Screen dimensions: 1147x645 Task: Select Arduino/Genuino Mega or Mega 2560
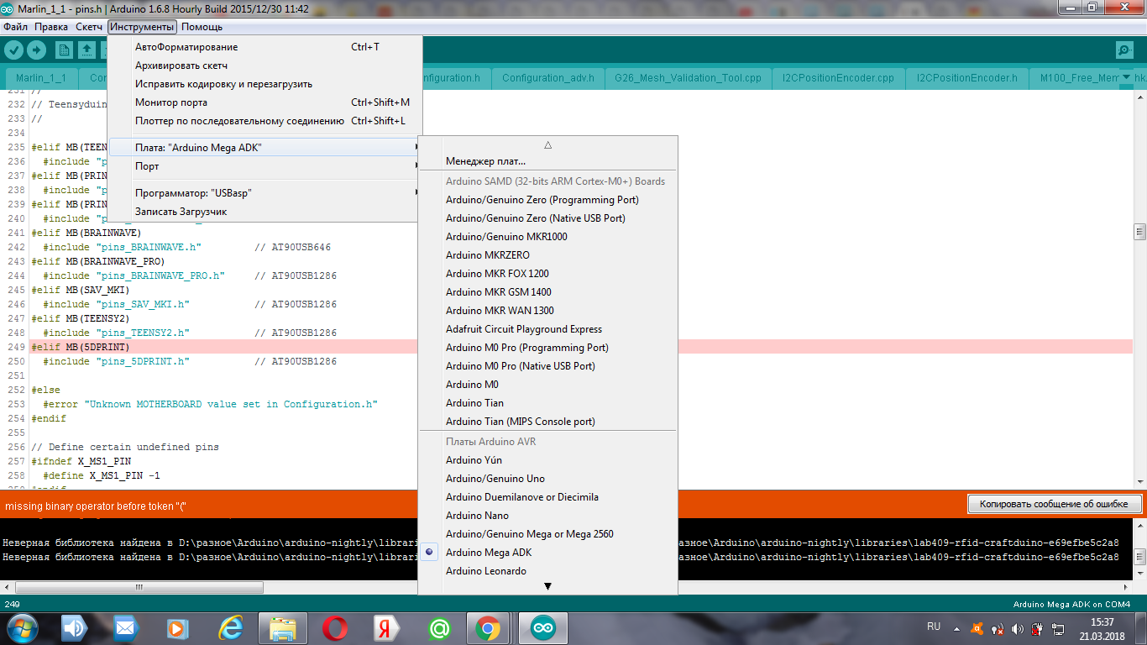[x=547, y=534]
